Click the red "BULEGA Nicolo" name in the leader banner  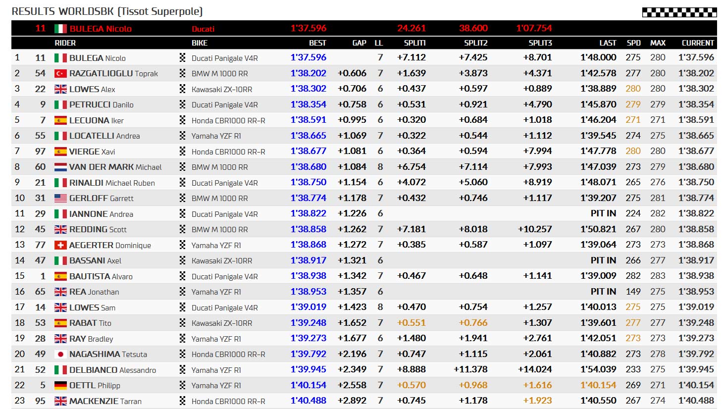[x=101, y=29]
